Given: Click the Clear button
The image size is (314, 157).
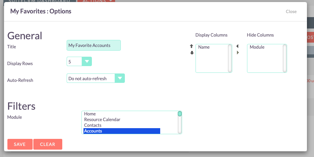Looking at the screenshot, I should tap(48, 144).
